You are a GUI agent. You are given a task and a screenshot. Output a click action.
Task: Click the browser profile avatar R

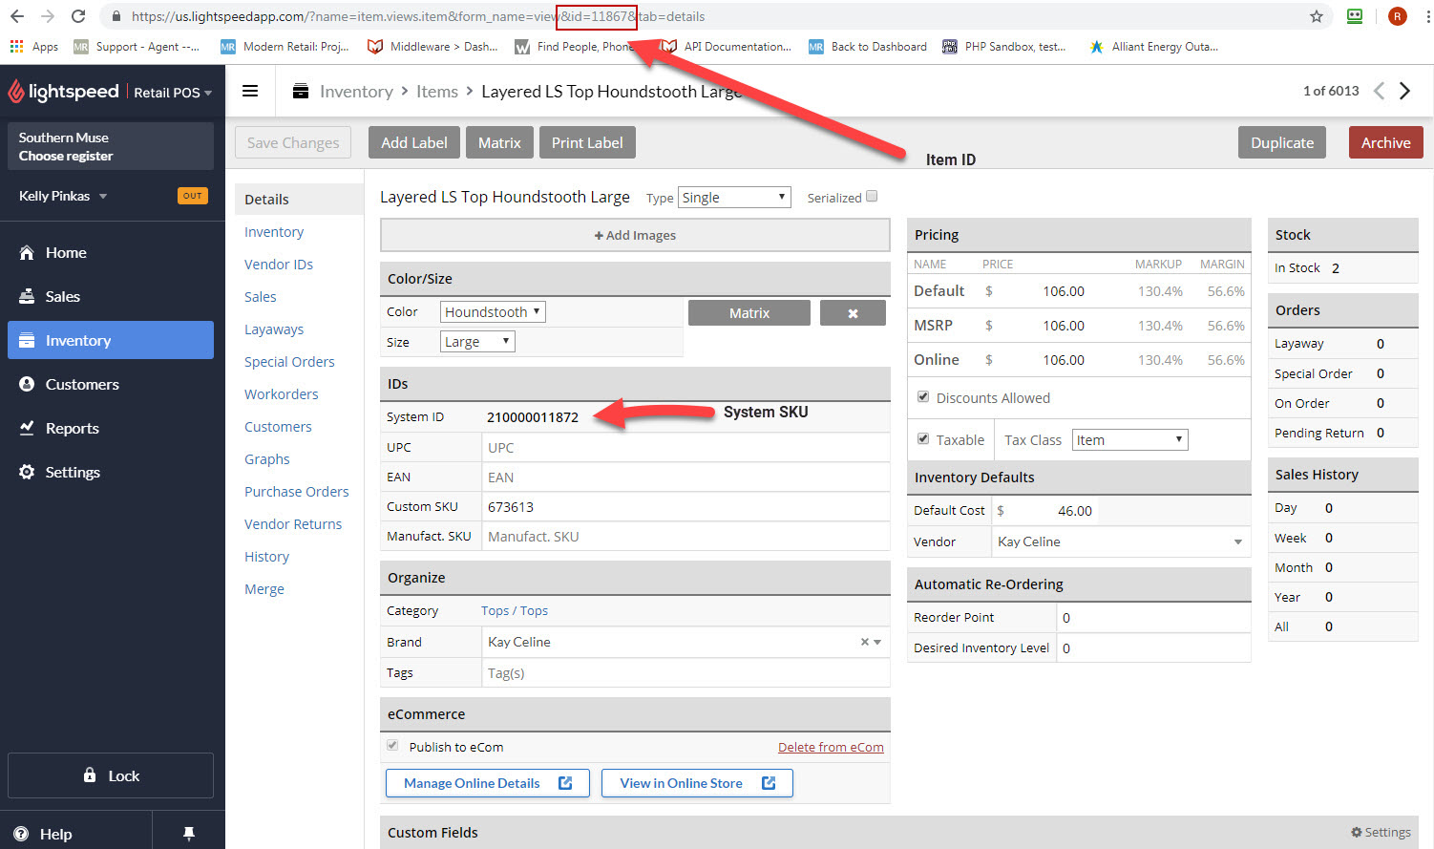[1397, 16]
